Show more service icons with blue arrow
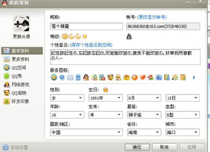The height and width of the screenshot is (152, 210). coord(194,77)
